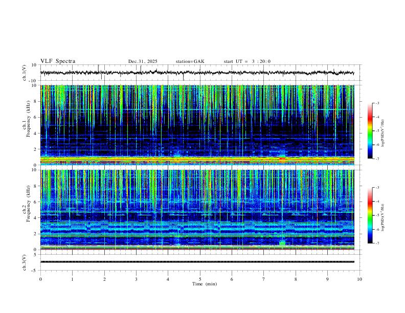Click the ch.1 Frequency (kHz) axis label

coord(26,119)
